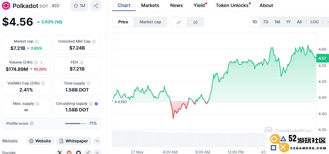Click the $174.89M volume value
The width and height of the screenshot is (329, 154).
coord(17,69)
